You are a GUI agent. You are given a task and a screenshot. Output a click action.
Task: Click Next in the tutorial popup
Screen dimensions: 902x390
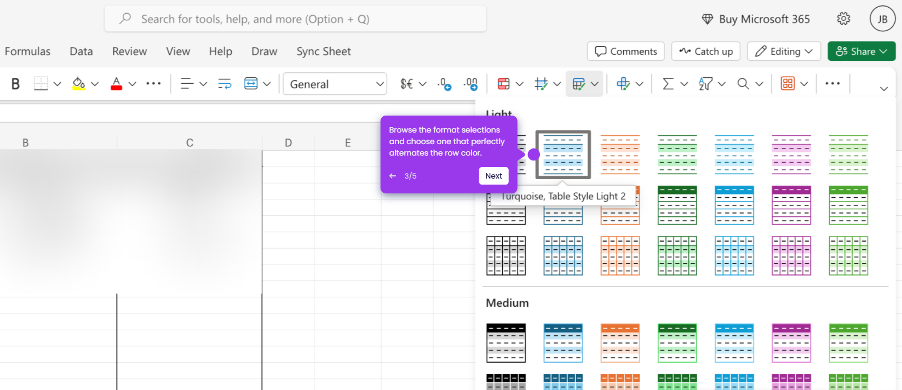tap(493, 176)
